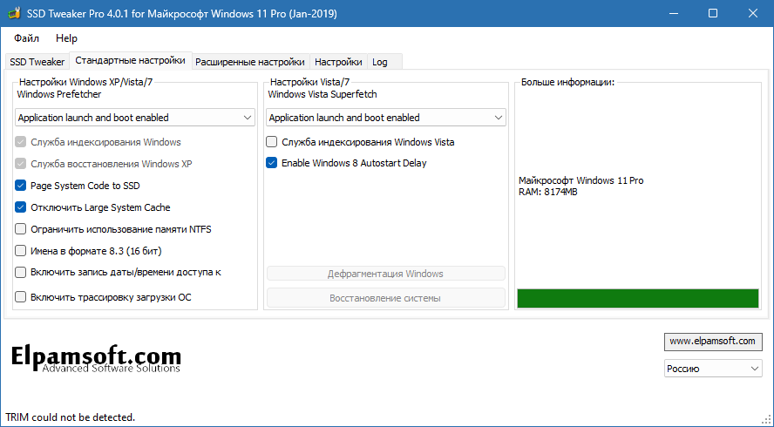
Task: Enable Служба индексирования Windows Vista checkbox
Action: pos(271,142)
